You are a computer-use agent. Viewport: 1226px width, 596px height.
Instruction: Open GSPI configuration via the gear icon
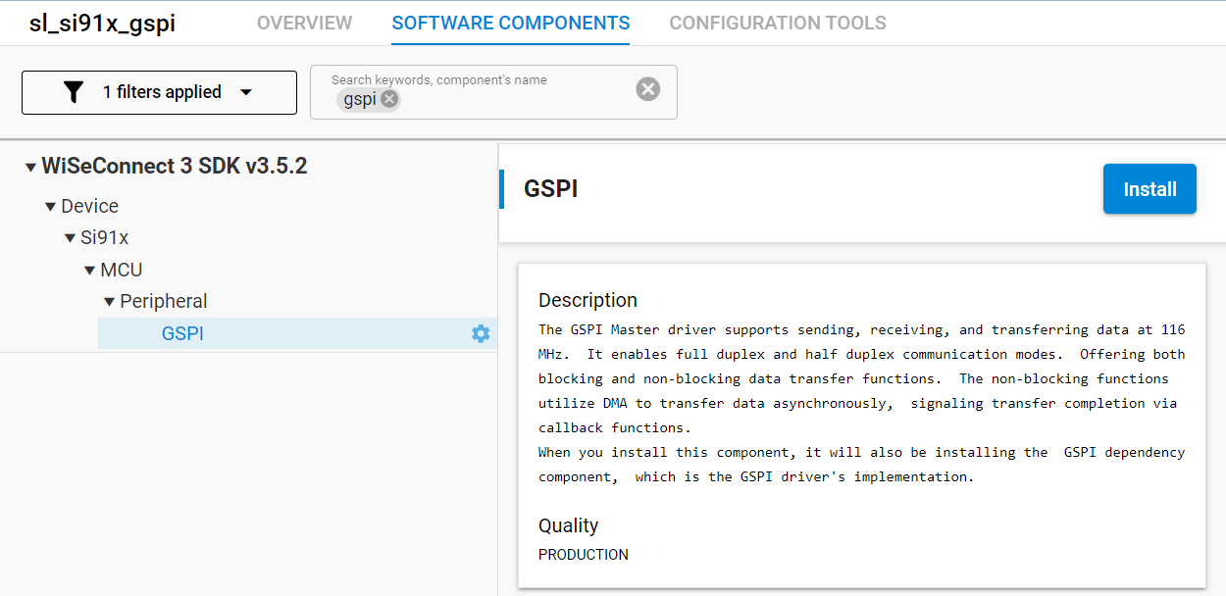pyautogui.click(x=480, y=333)
